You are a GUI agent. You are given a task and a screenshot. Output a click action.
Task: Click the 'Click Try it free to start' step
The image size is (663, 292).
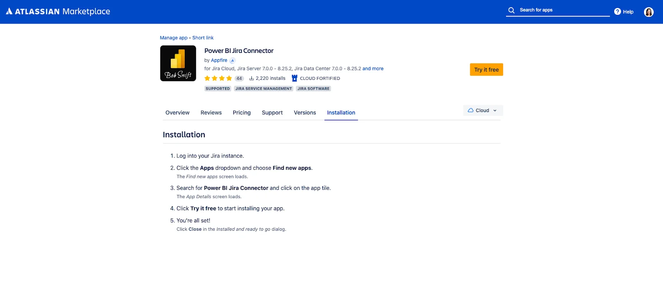point(230,208)
